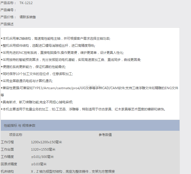Click the 机床结构 row label

pyautogui.click(x=7, y=172)
